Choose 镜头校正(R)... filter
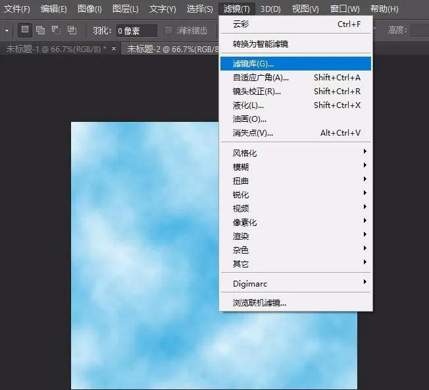 295,91
